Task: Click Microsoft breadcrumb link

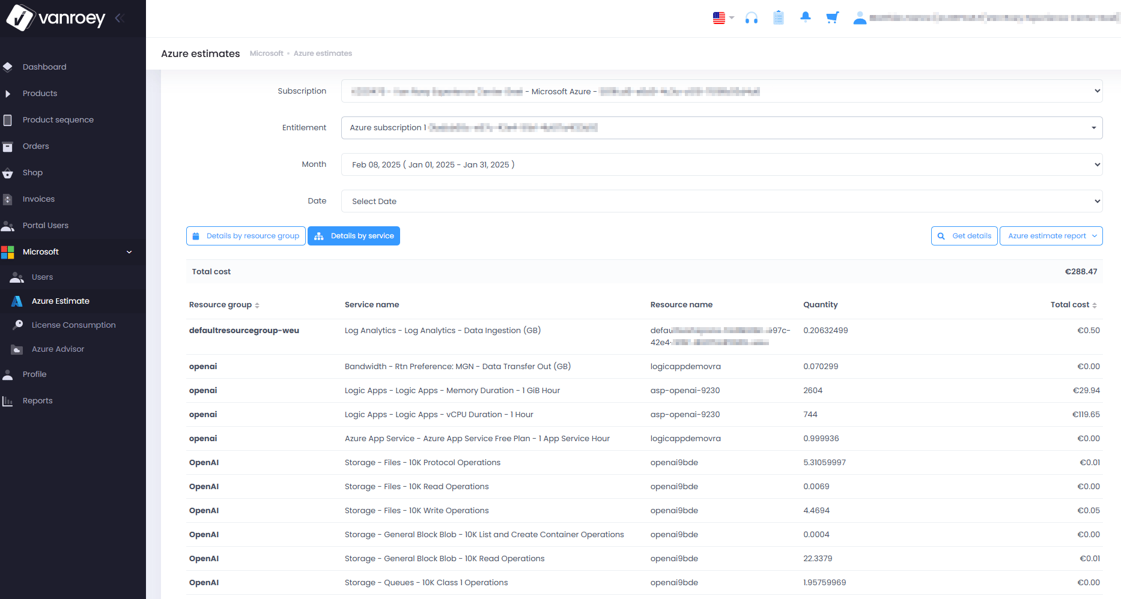Action: (x=266, y=53)
